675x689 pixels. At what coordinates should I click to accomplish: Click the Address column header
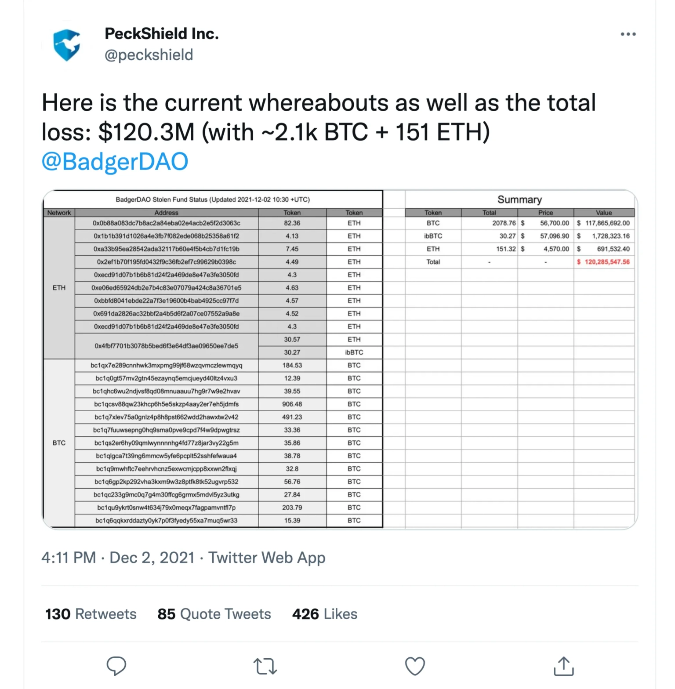click(x=167, y=213)
